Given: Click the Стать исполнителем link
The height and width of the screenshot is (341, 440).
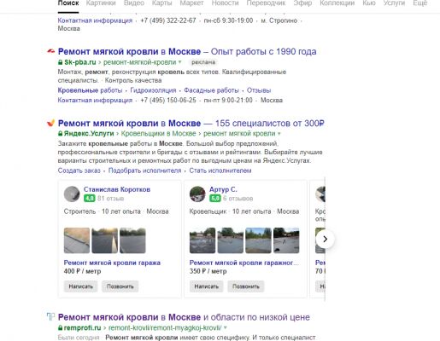Looking at the screenshot, I should click(220, 170).
